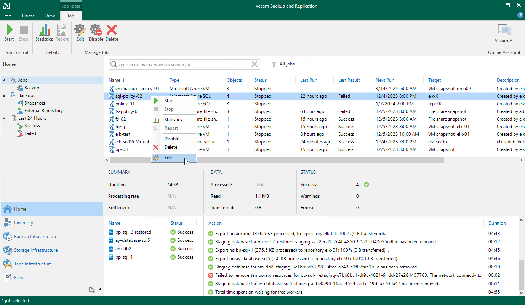Select the Job ribbon tab
Image resolution: width=525 pixels, height=305 pixels.
pos(70,16)
